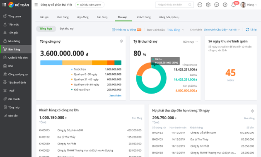This screenshot has height=157, width=261.
Task: Switch to the Hợp đồng tab
Action: tap(83, 17)
